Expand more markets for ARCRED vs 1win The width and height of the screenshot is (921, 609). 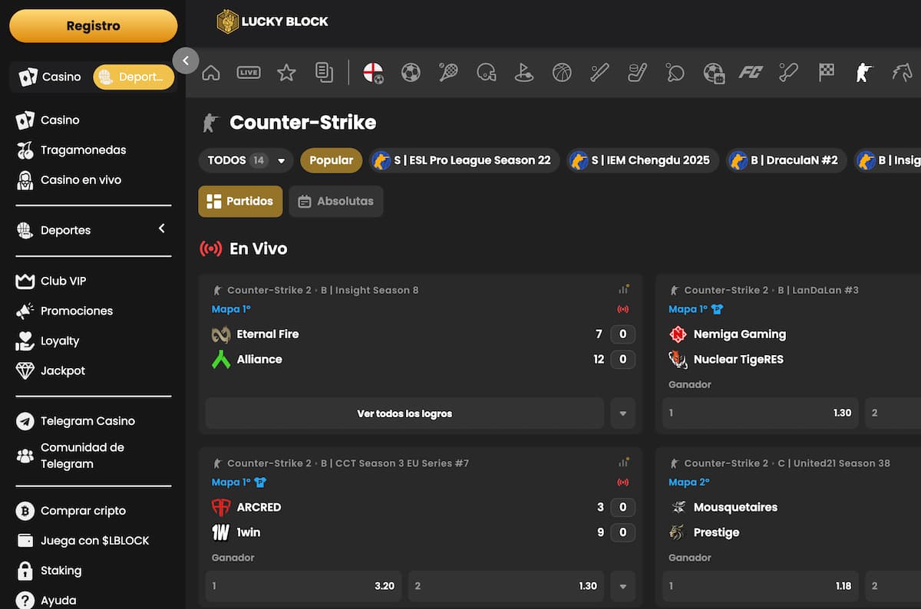coord(623,587)
